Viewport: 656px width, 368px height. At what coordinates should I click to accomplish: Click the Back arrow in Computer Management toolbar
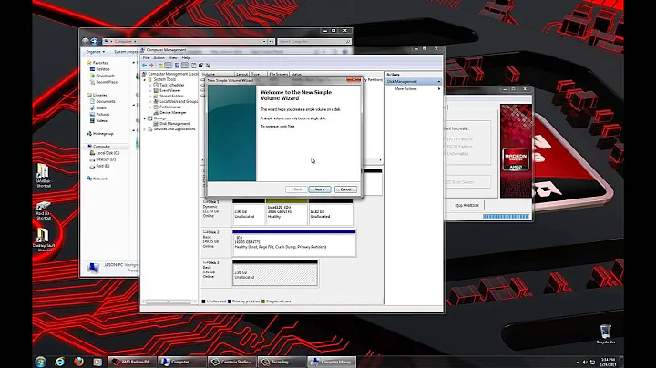click(x=144, y=66)
